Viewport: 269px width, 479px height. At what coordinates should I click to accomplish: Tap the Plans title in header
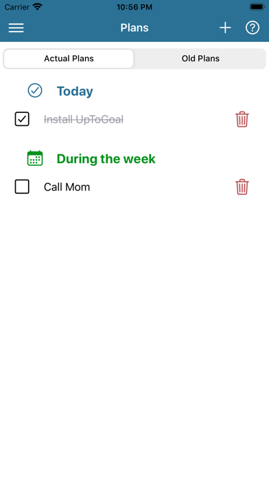click(x=134, y=28)
